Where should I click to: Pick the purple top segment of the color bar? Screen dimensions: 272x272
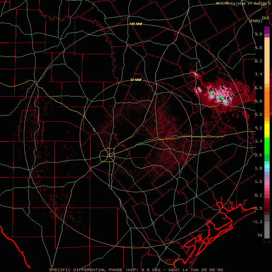[267, 30]
